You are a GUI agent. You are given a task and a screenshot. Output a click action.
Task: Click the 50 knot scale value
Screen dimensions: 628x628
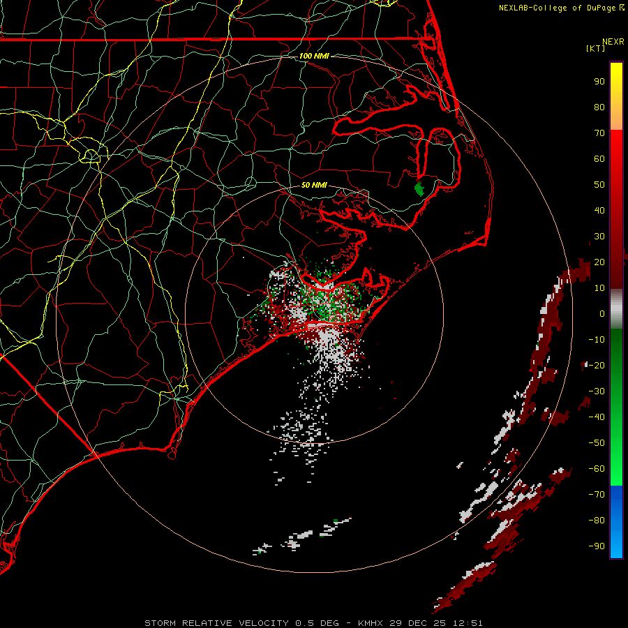coord(599,185)
